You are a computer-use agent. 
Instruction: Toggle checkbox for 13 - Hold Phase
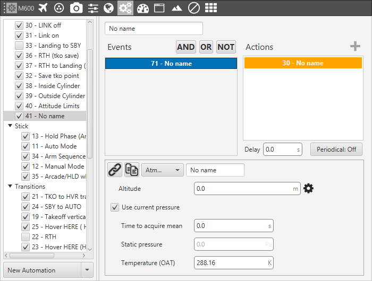(26, 136)
